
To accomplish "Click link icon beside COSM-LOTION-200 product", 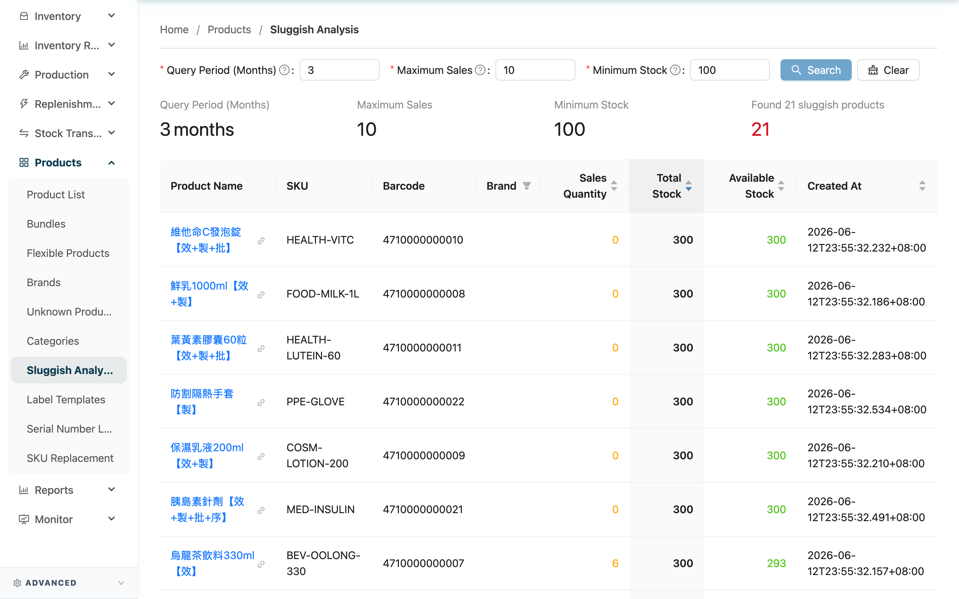I will (x=261, y=456).
